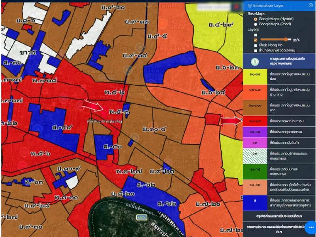The image size is (316, 237).
Task: Tick the first unlabeled layer checkbox
Action: pos(256,35)
